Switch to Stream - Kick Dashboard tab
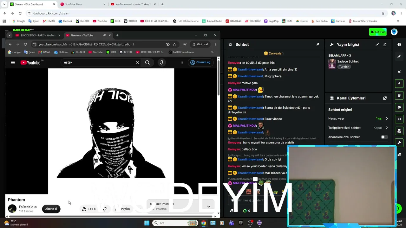Screen dimensions: 406x228 (x=32, y=4)
